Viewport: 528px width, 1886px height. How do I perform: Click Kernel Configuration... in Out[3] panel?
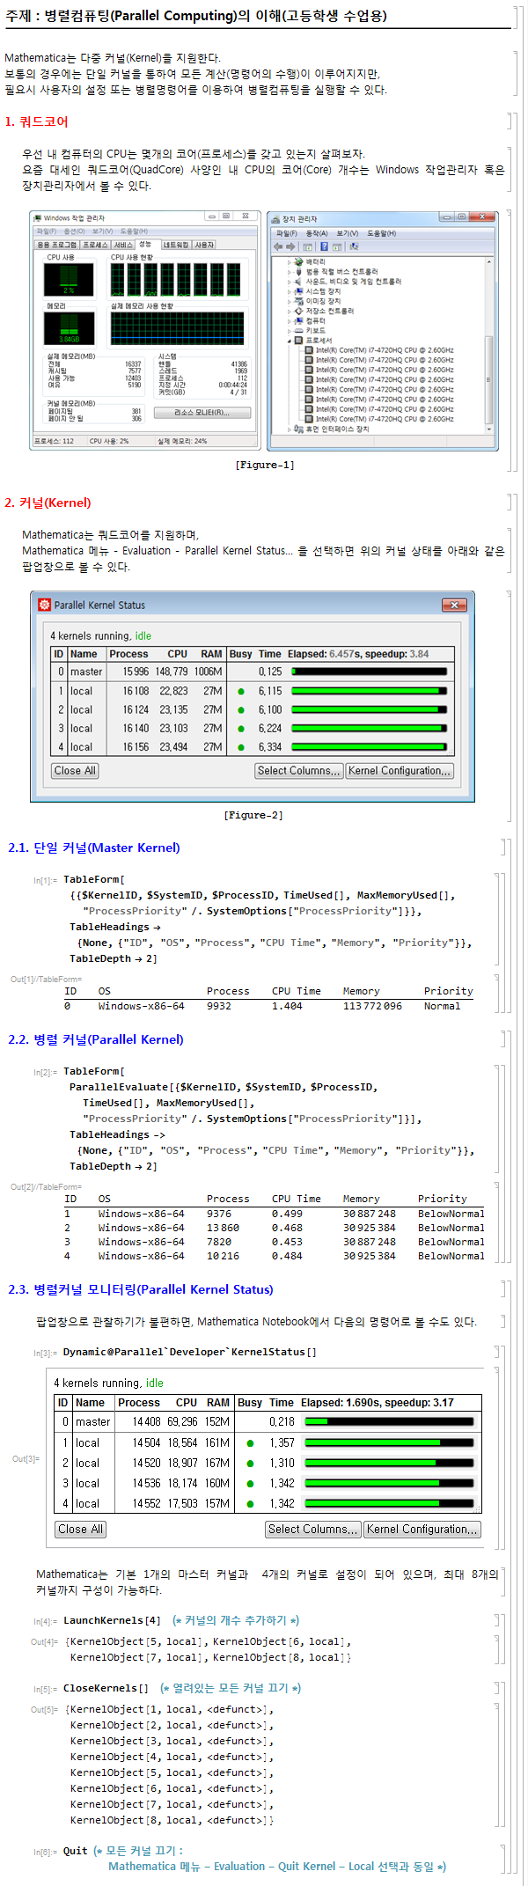422,1529
